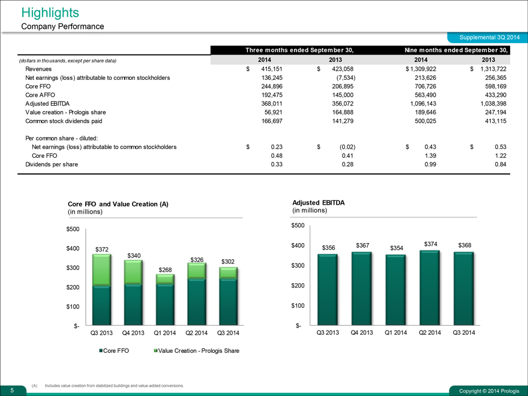528x396 pixels.
Task: Click the $354 Adjusted EBITDA data label
Action: [x=397, y=248]
